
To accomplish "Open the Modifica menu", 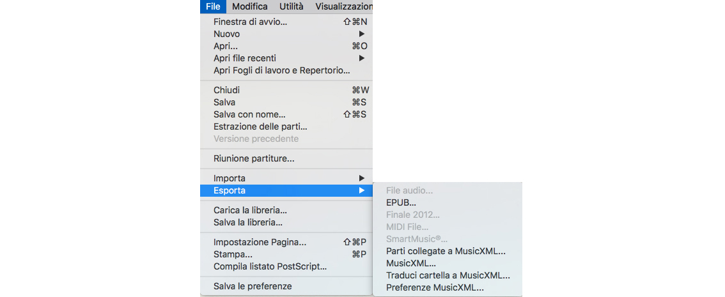I will 249,6.
